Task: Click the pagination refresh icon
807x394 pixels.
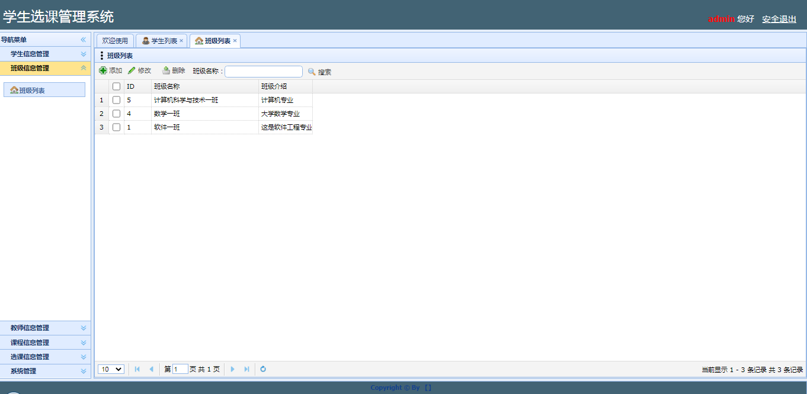Action: coord(263,369)
